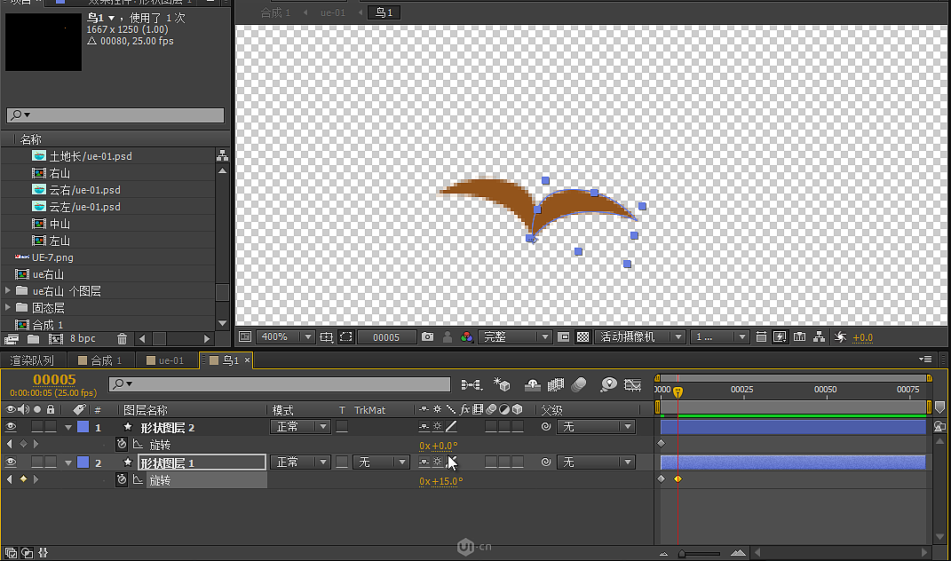
Task: Click the timeline zoom slider handle
Action: [x=682, y=553]
